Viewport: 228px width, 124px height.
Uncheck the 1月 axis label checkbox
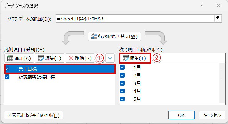[x=122, y=67]
